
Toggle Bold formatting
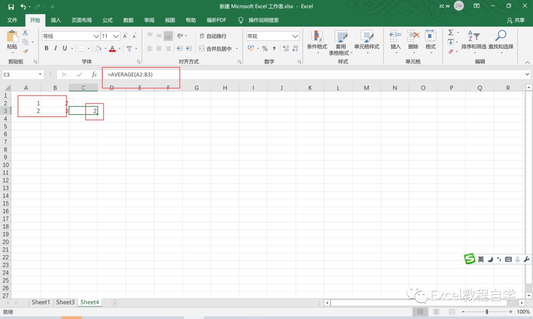pos(46,48)
